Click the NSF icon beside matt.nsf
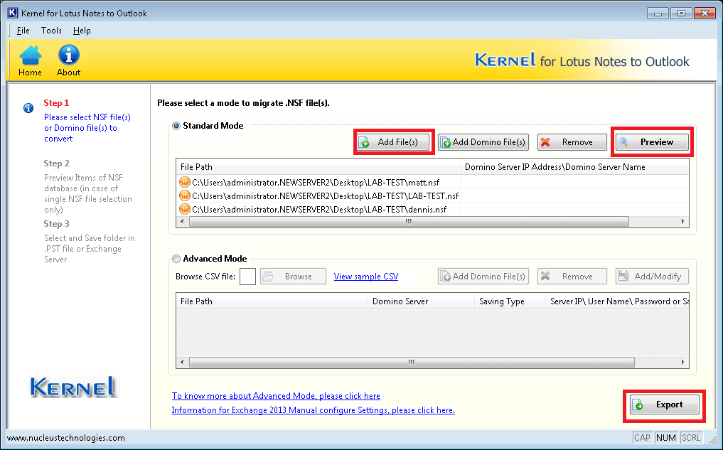723x450 pixels. click(x=184, y=182)
